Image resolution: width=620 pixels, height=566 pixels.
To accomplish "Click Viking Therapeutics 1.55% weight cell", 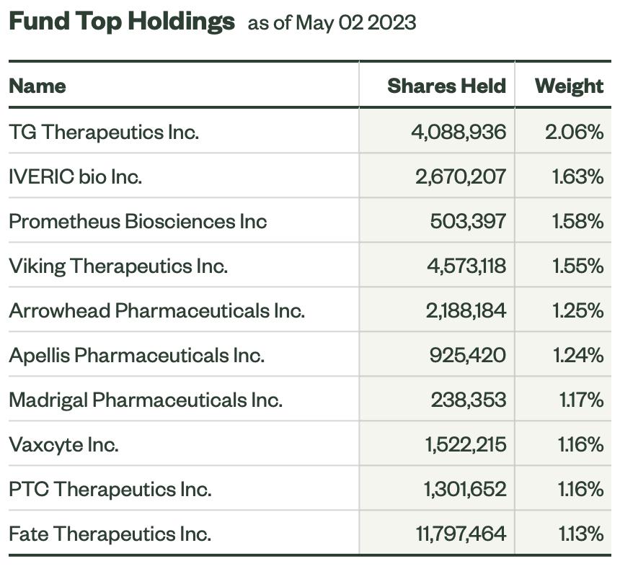I will pos(578,266).
